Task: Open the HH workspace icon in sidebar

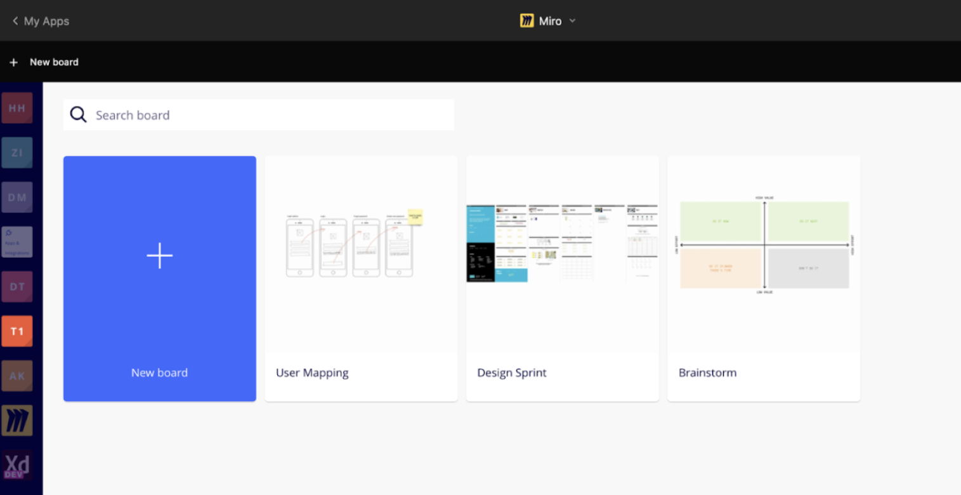Action: tap(16, 108)
